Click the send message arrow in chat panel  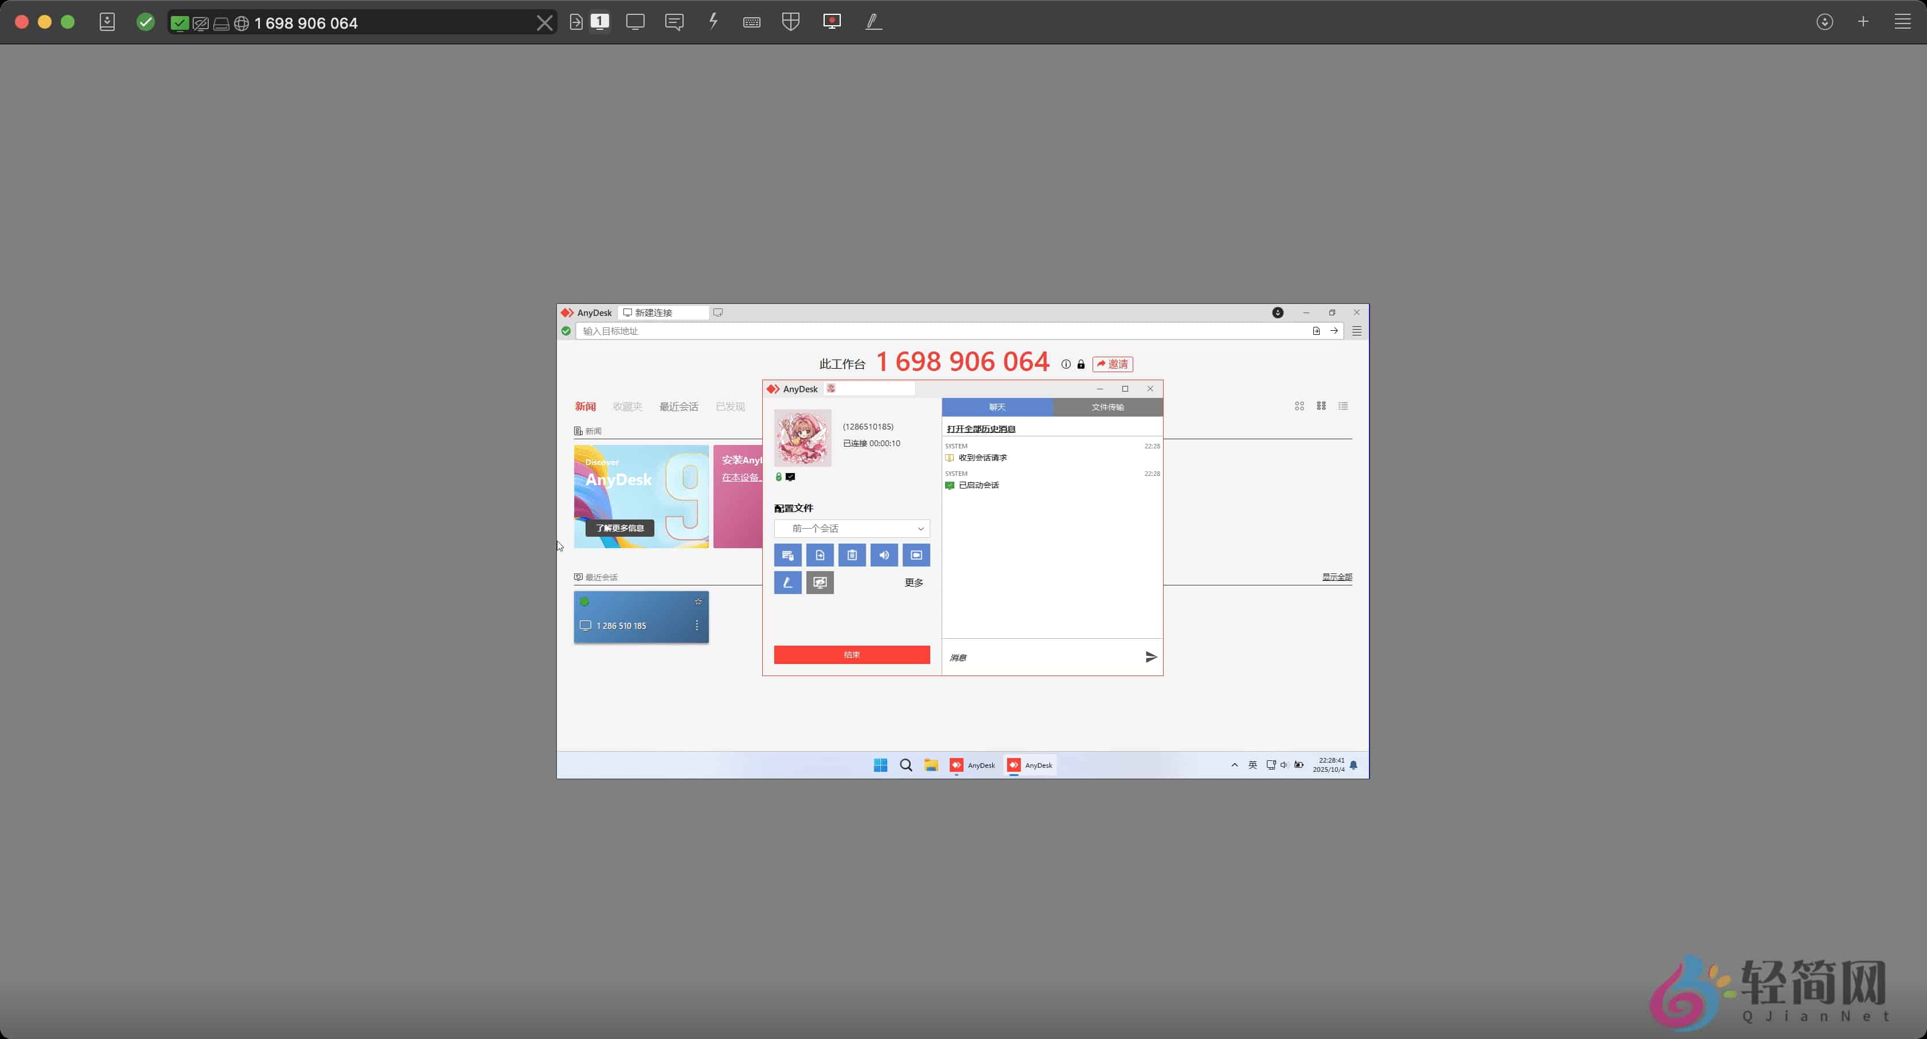[1150, 657]
